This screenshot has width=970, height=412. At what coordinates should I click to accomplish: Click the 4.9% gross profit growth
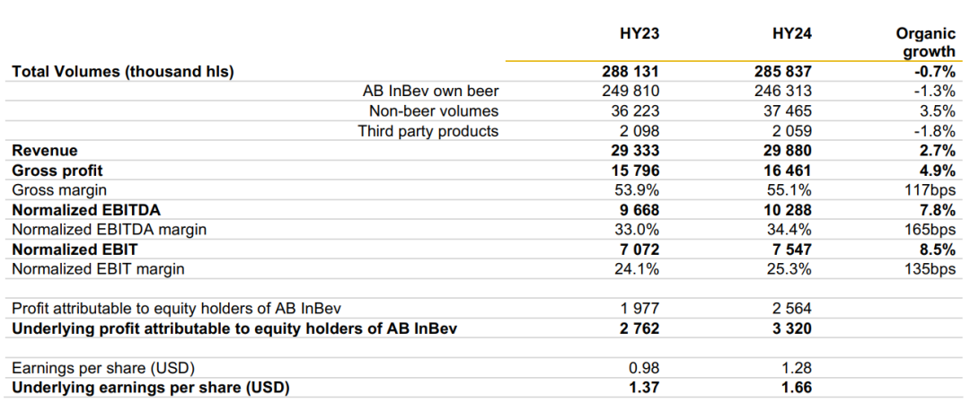coord(937,171)
